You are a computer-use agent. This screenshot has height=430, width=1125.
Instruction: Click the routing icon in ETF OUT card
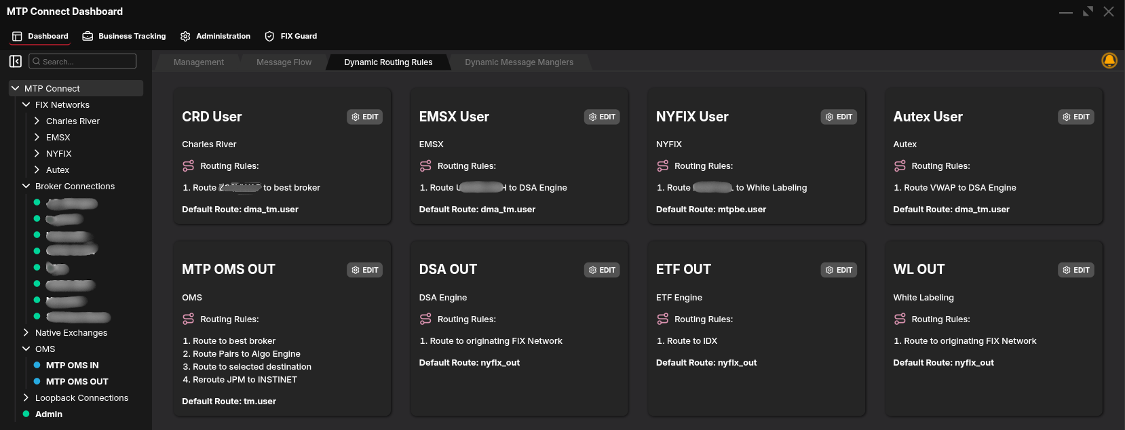point(663,319)
